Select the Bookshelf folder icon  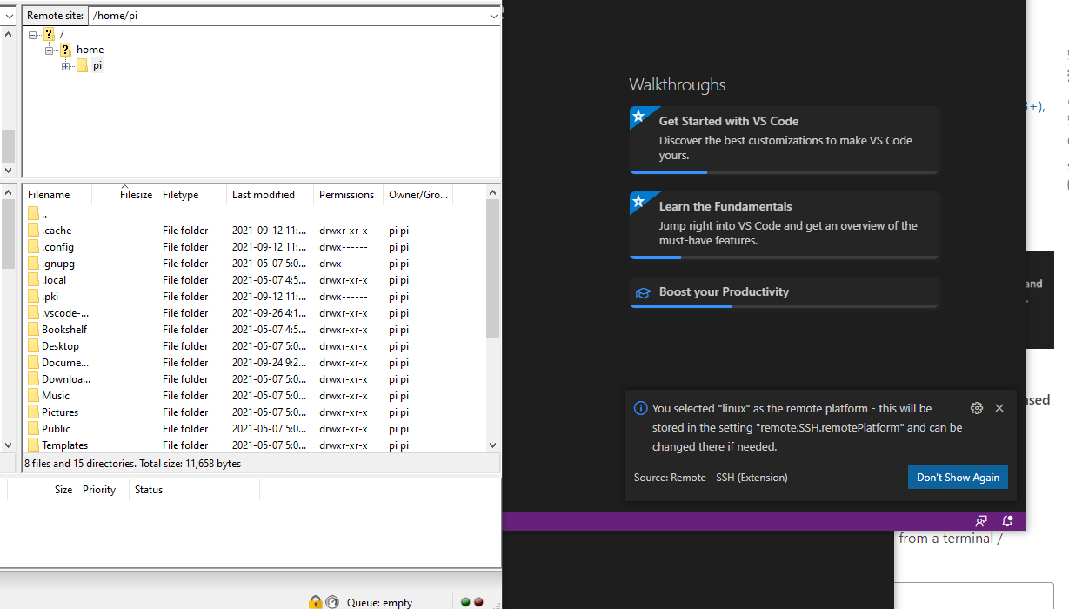point(34,330)
